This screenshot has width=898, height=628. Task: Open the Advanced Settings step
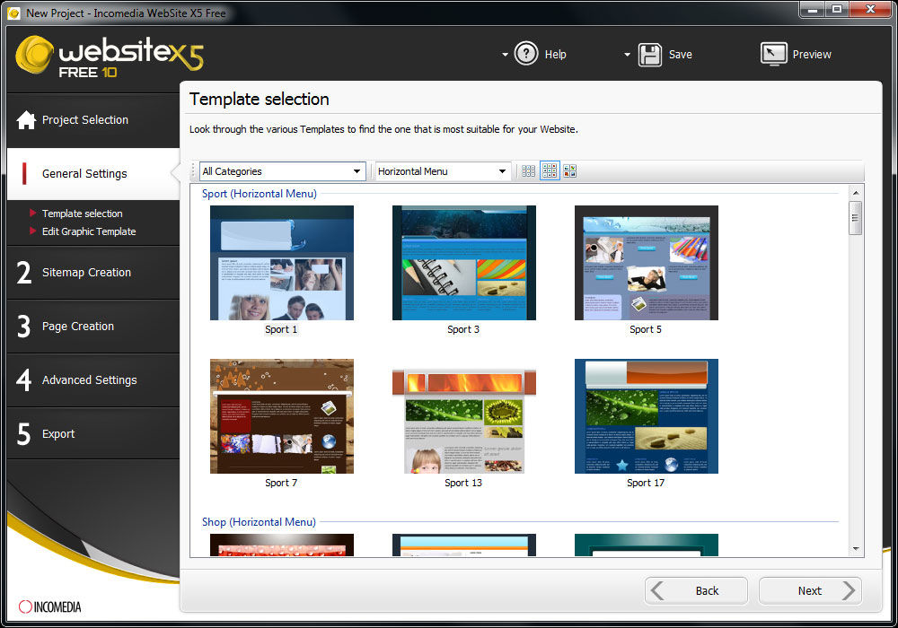coord(89,380)
